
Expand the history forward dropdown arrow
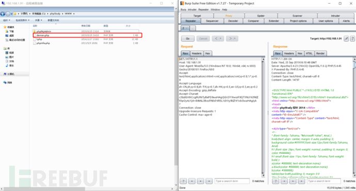click(235, 39)
